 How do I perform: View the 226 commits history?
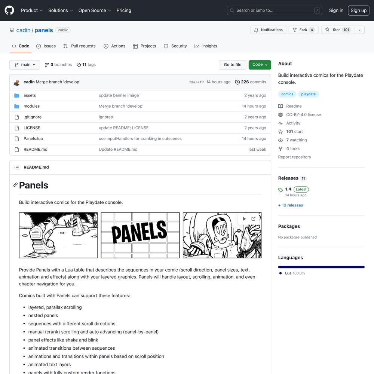click(251, 82)
